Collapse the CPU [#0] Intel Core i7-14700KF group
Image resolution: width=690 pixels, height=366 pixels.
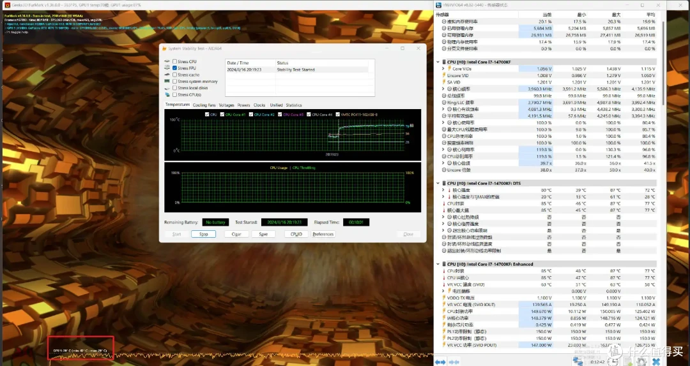click(x=438, y=62)
